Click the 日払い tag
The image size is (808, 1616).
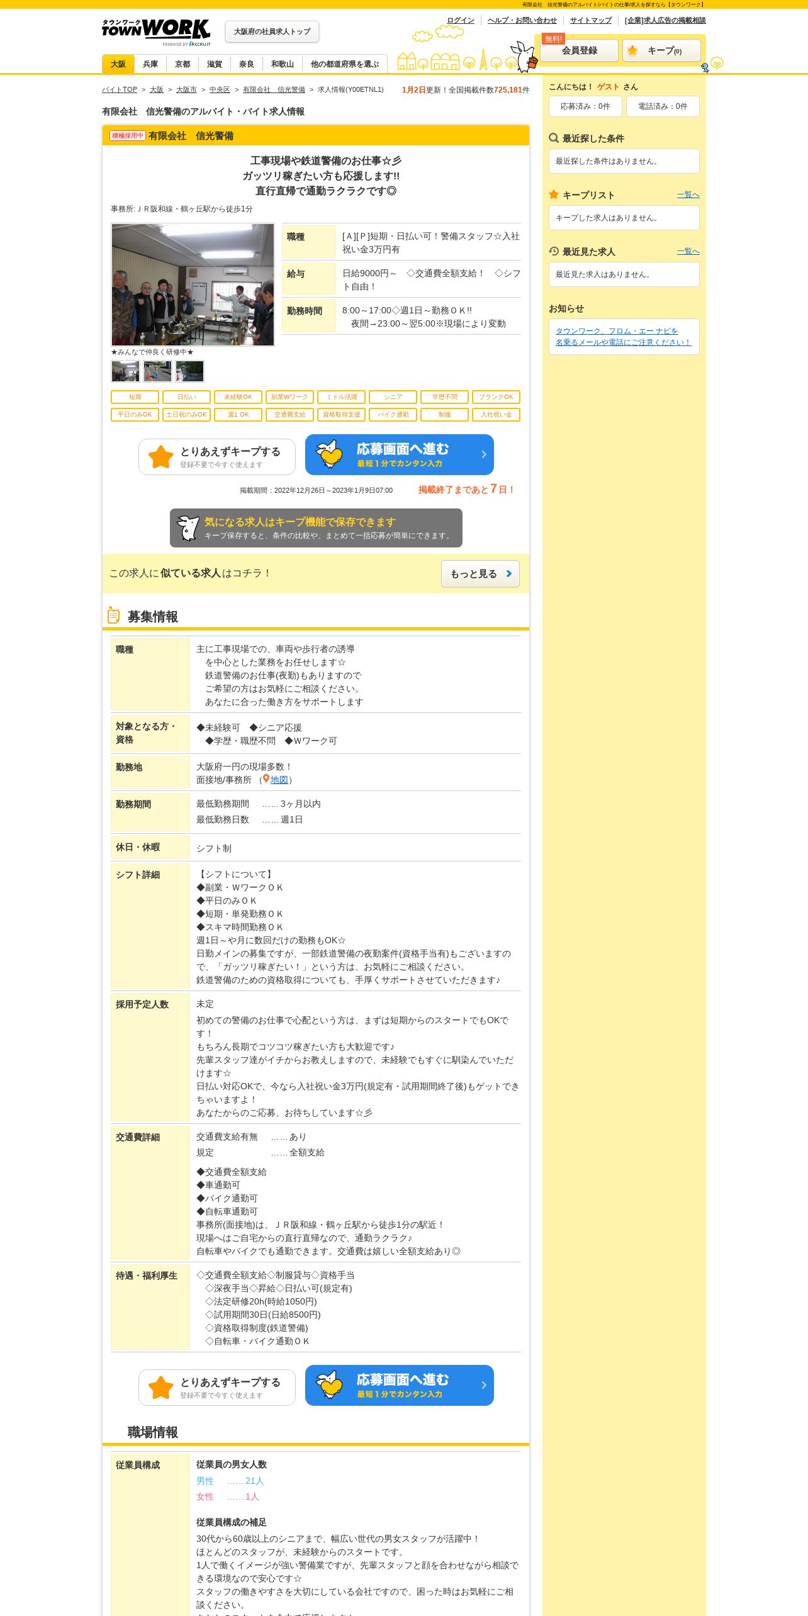pyautogui.click(x=186, y=397)
